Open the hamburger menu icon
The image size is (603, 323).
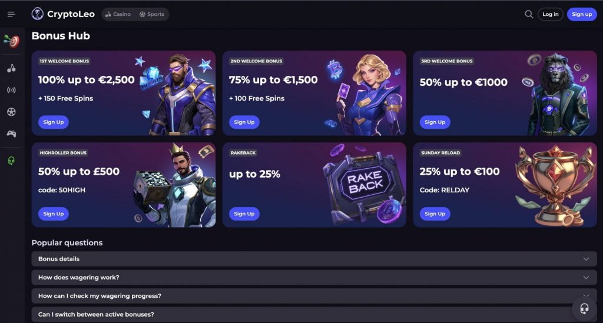[x=11, y=14]
